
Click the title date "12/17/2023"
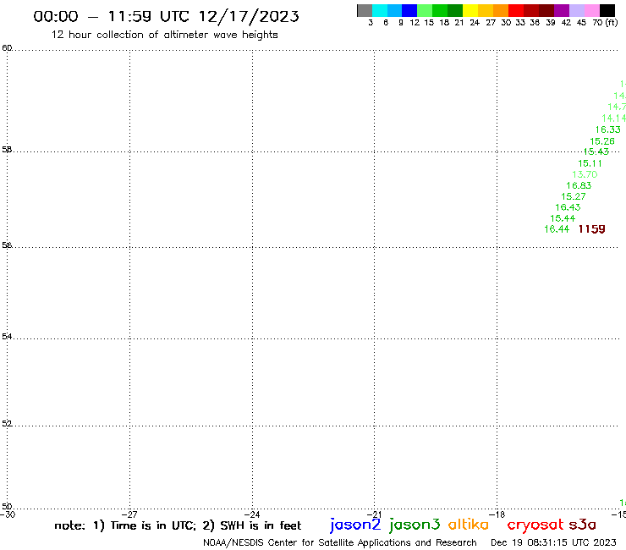249,16
